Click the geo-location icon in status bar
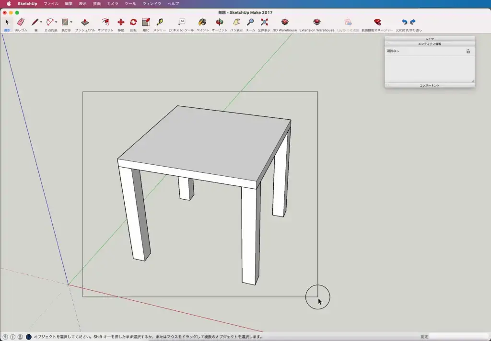The width and height of the screenshot is (491, 341). click(x=5, y=337)
